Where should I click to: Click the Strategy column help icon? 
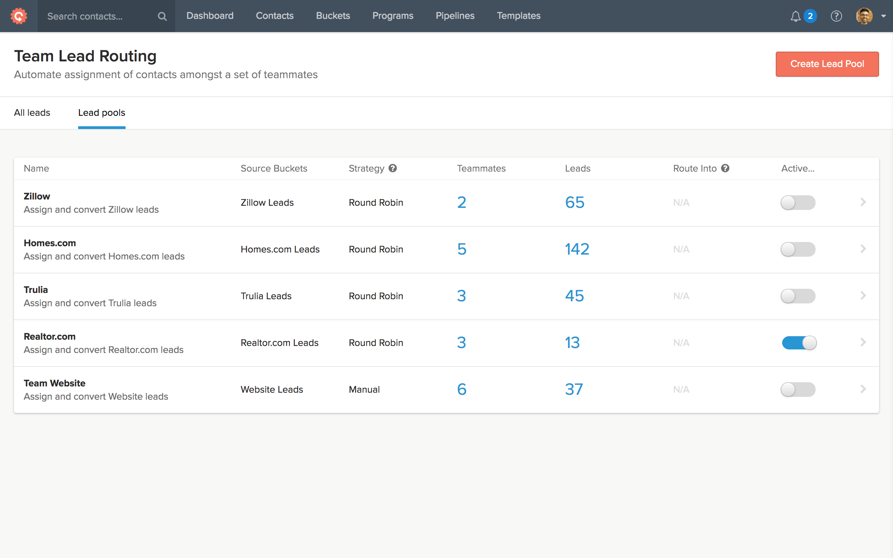click(393, 168)
